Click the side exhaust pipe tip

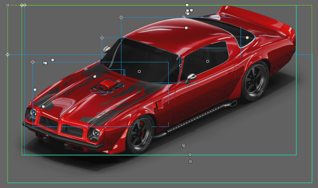[x=233, y=104]
